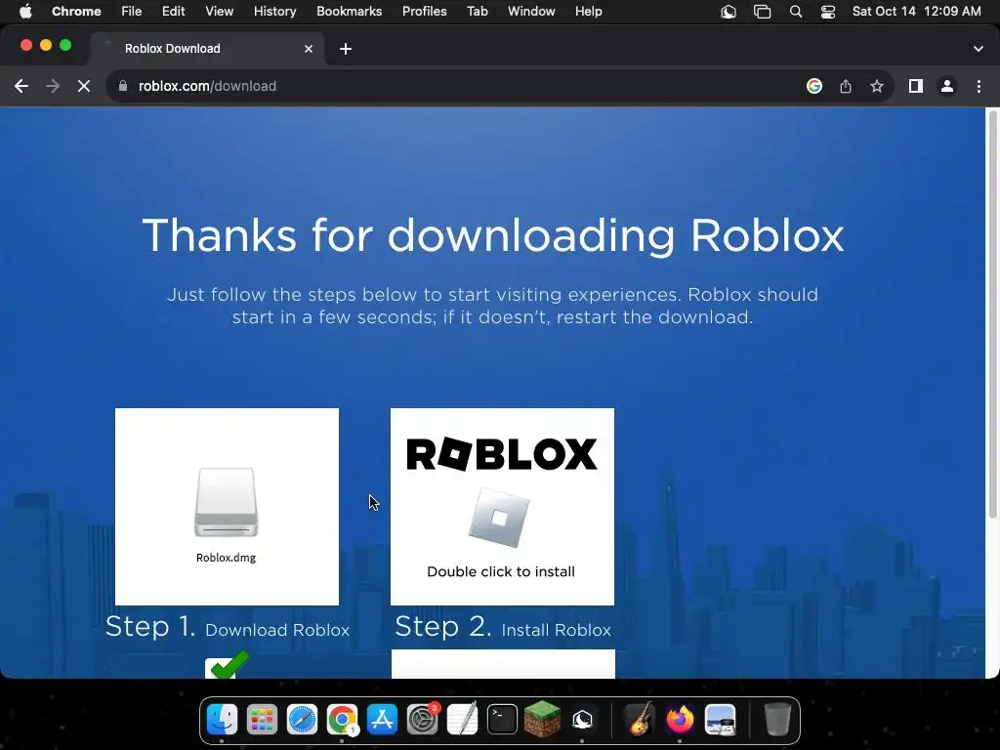
Task: Open the History menu
Action: click(274, 12)
